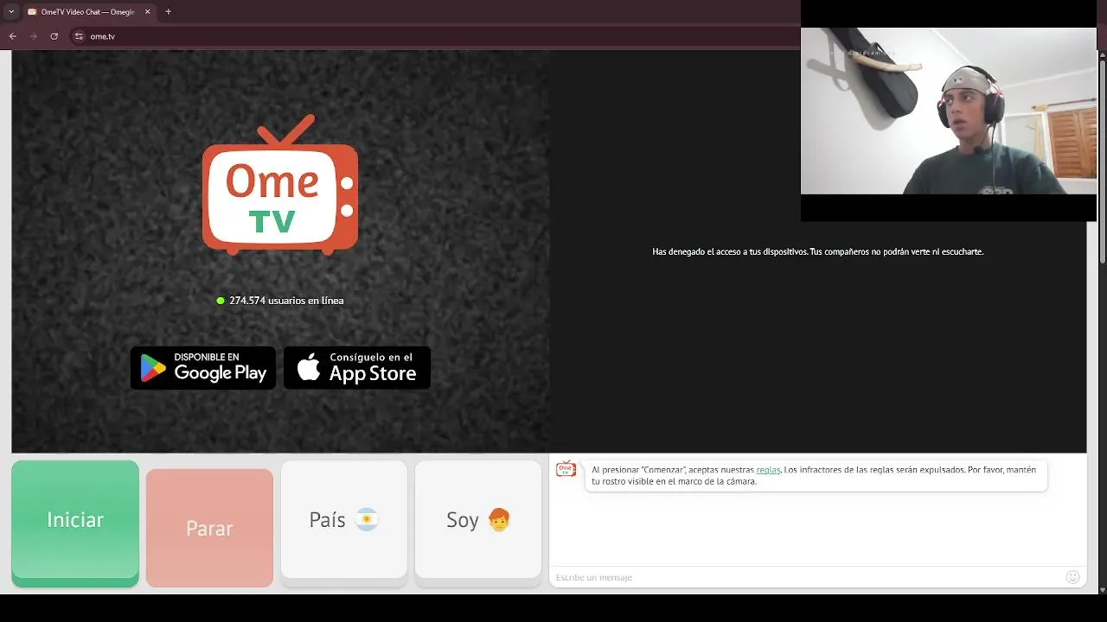The image size is (1107, 622).
Task: Click the browser forward arrow
Action: tap(33, 36)
